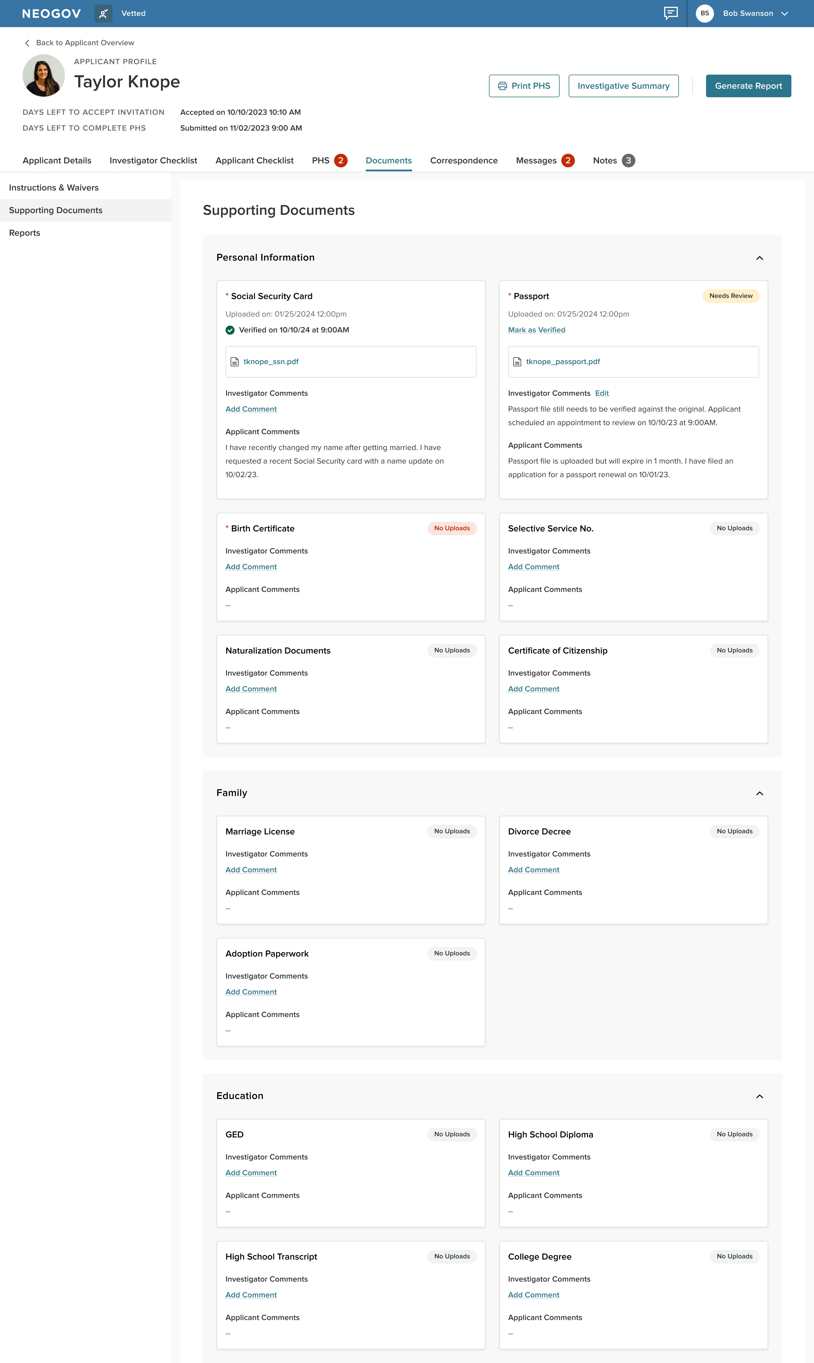The width and height of the screenshot is (814, 1363).
Task: Mark the Passport as Verified
Action: (536, 330)
